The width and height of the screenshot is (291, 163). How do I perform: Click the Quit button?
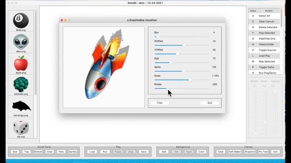point(210,103)
